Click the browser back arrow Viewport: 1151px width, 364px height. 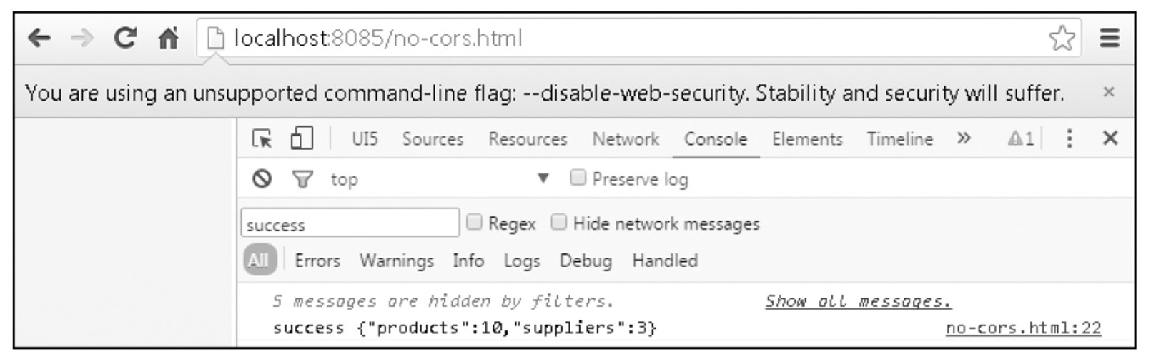coord(39,38)
